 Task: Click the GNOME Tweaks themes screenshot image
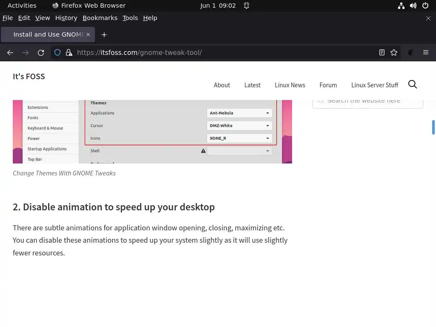[152, 132]
